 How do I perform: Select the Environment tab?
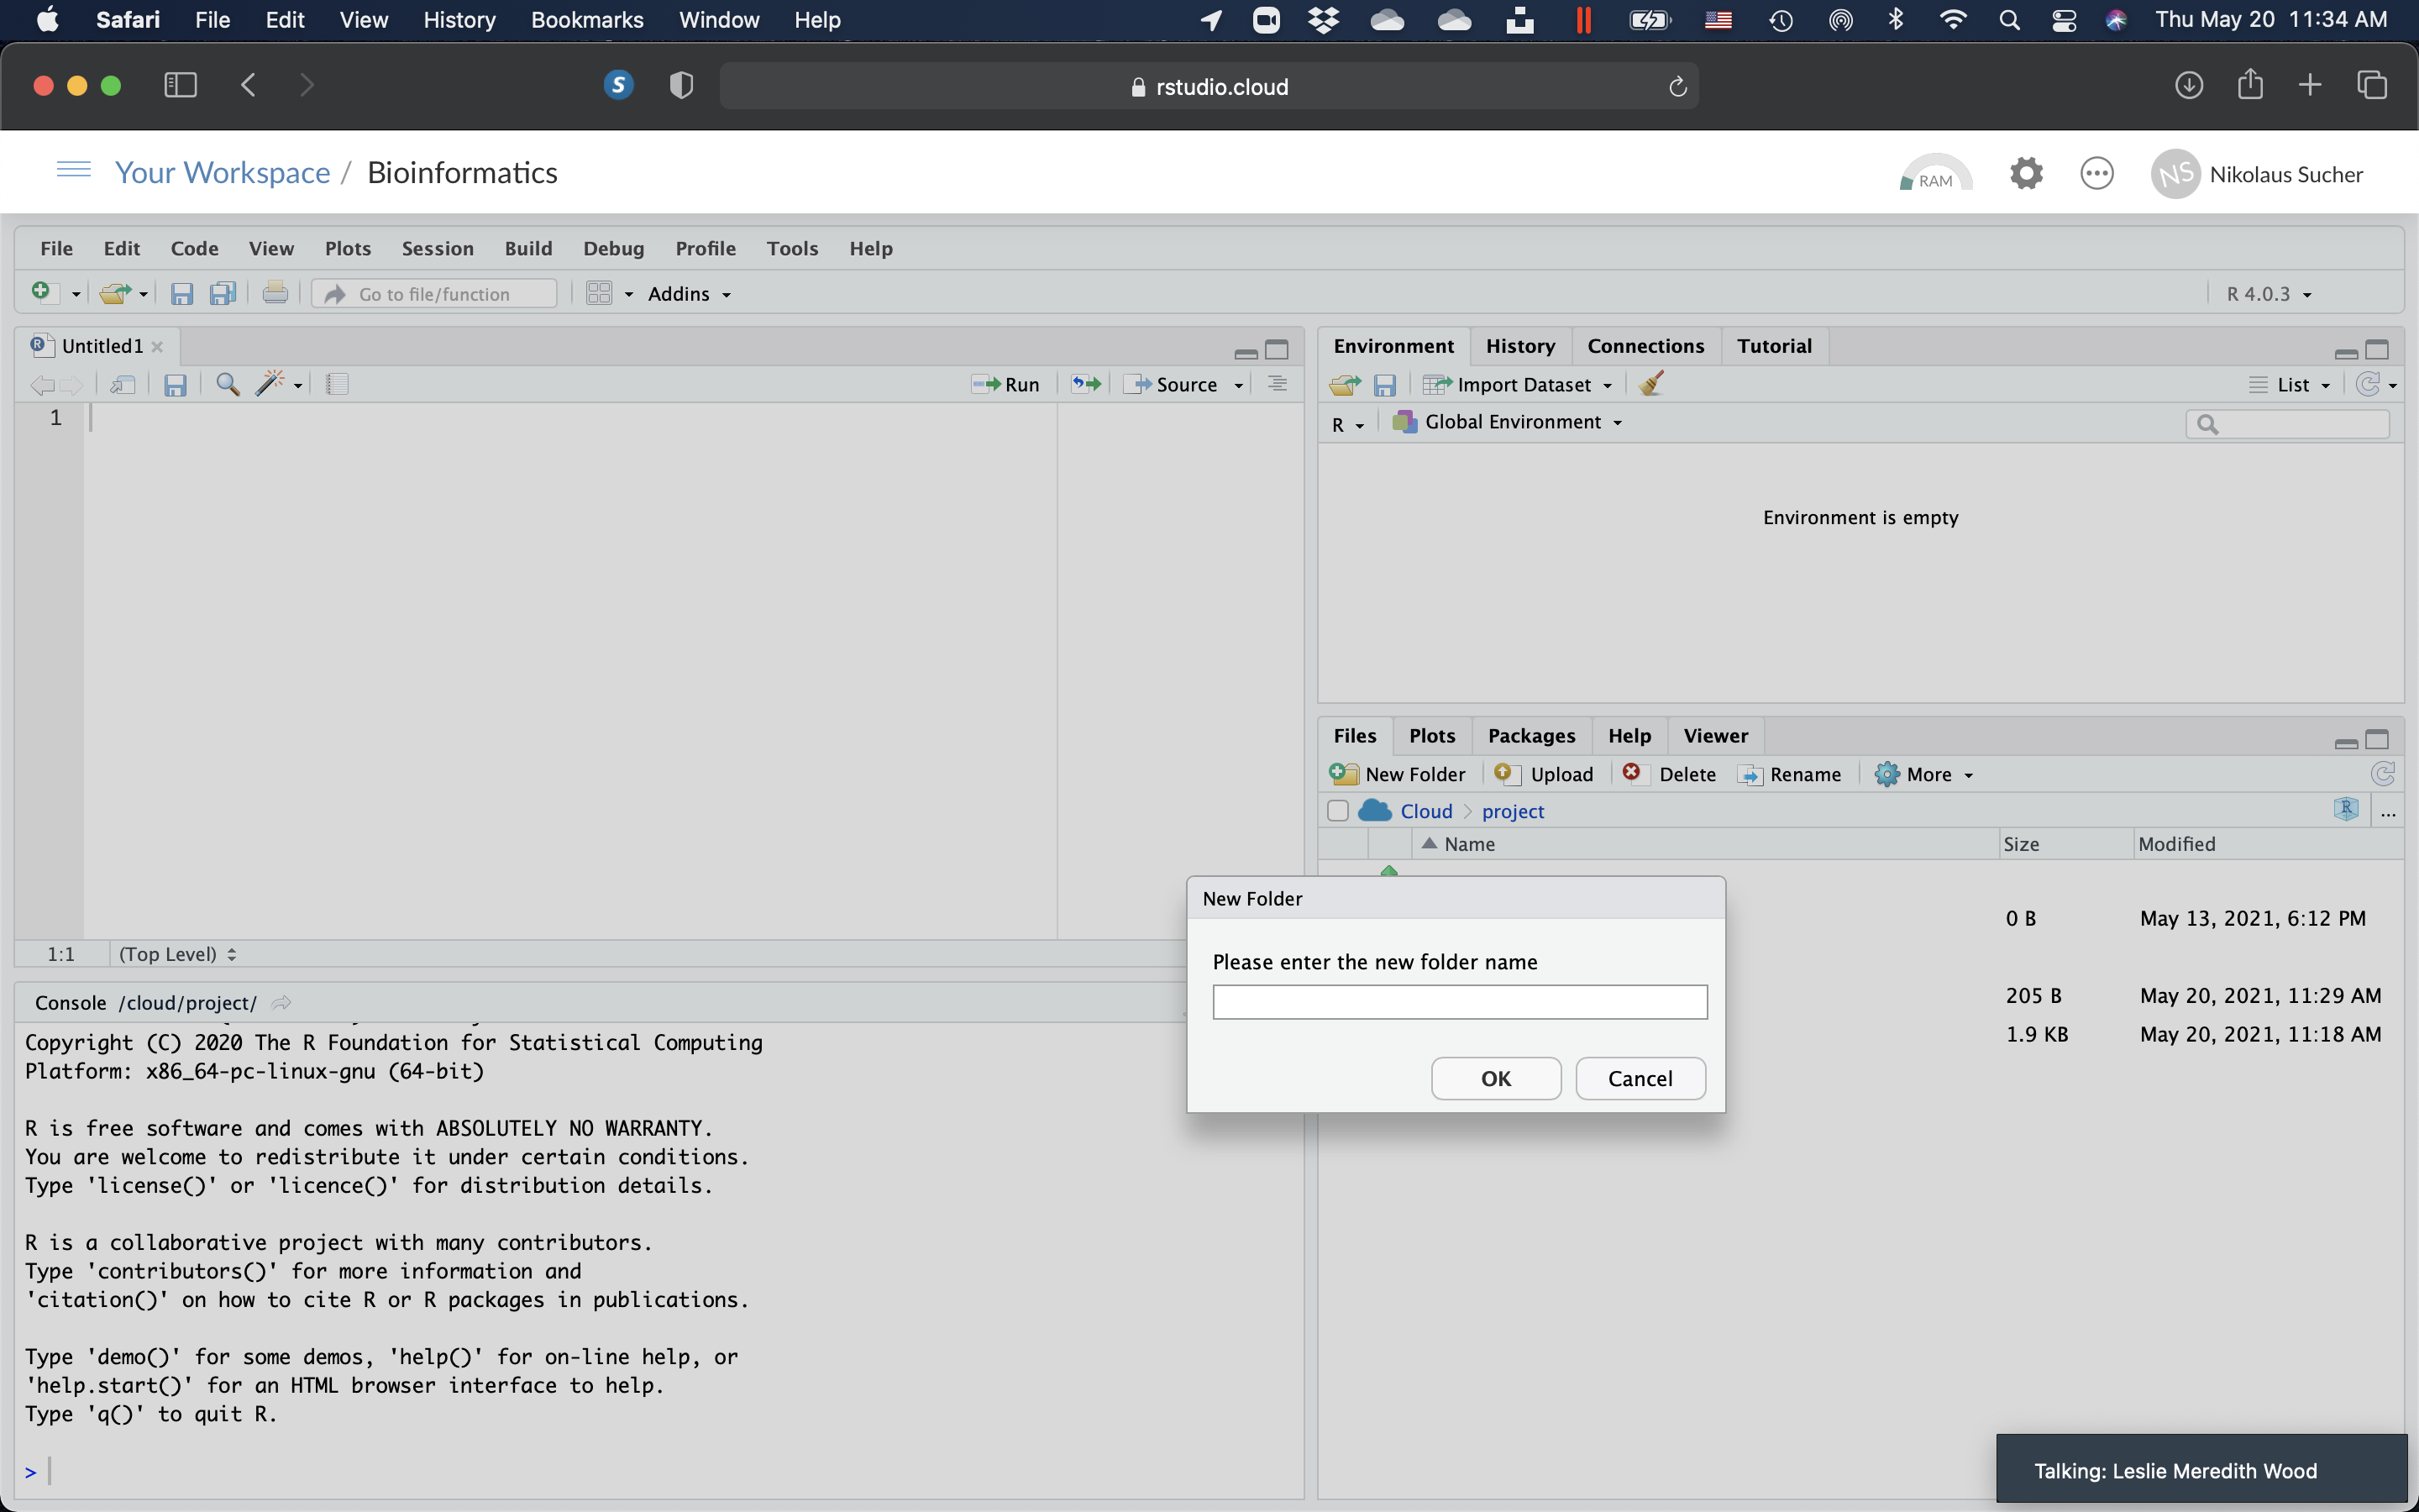(1393, 345)
